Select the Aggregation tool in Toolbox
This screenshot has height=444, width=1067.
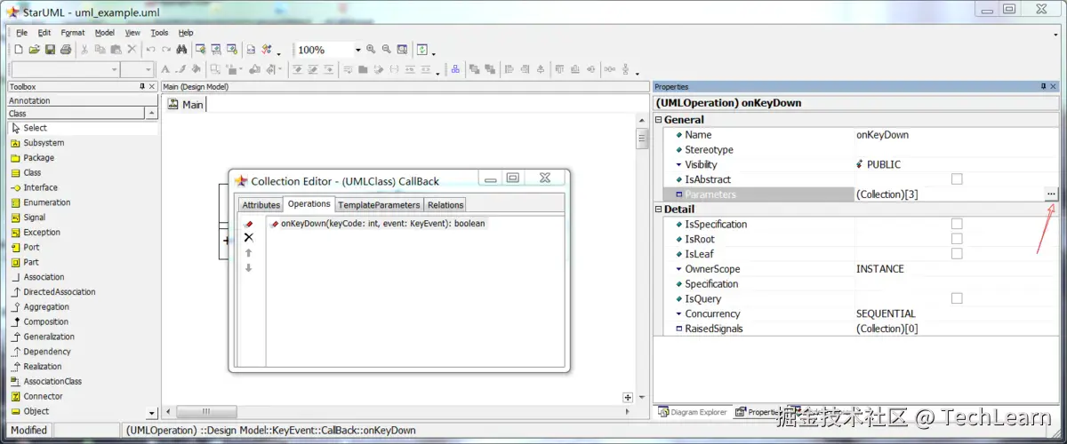point(46,307)
